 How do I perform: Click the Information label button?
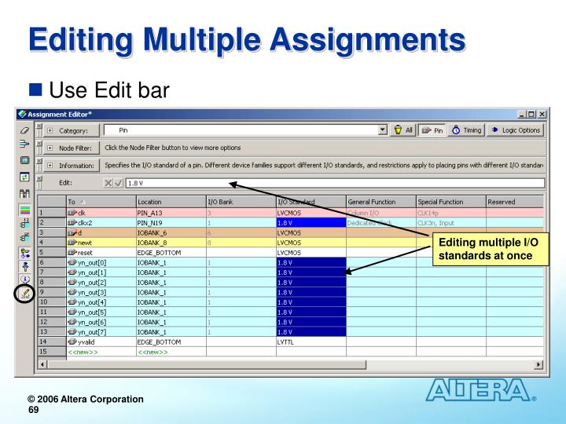(71, 166)
